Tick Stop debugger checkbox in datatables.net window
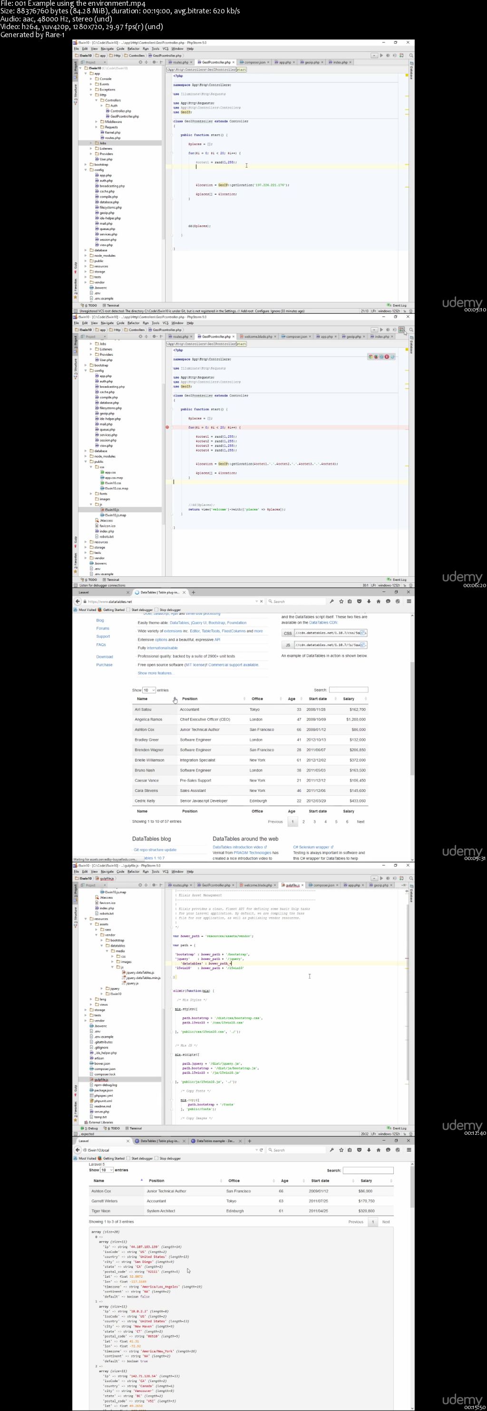This screenshot has height=1411, width=487. 156,610
